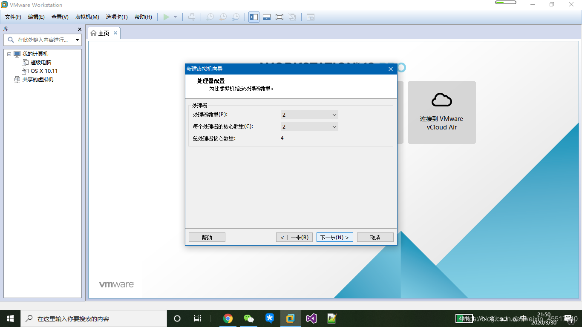Close the 主页 tab

tap(115, 33)
